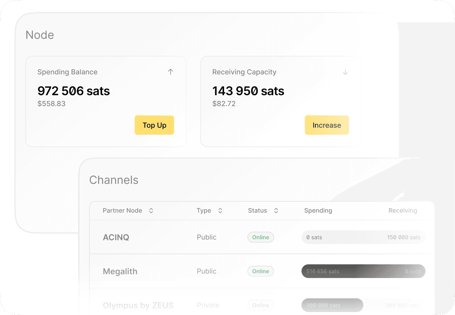Click the Private type for Olympus

(208, 305)
